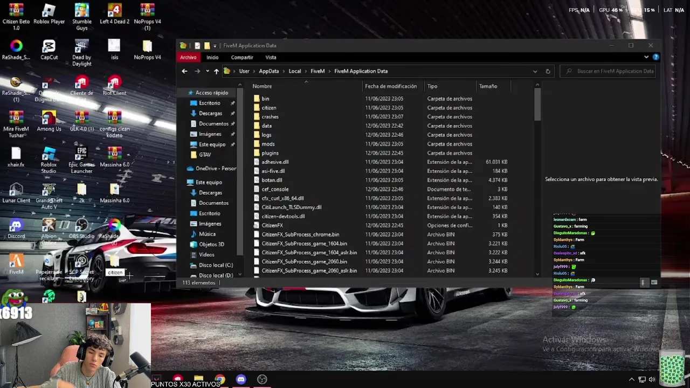The height and width of the screenshot is (388, 690).
Task: Navigate to AppData in the breadcrumb
Action: 268,71
